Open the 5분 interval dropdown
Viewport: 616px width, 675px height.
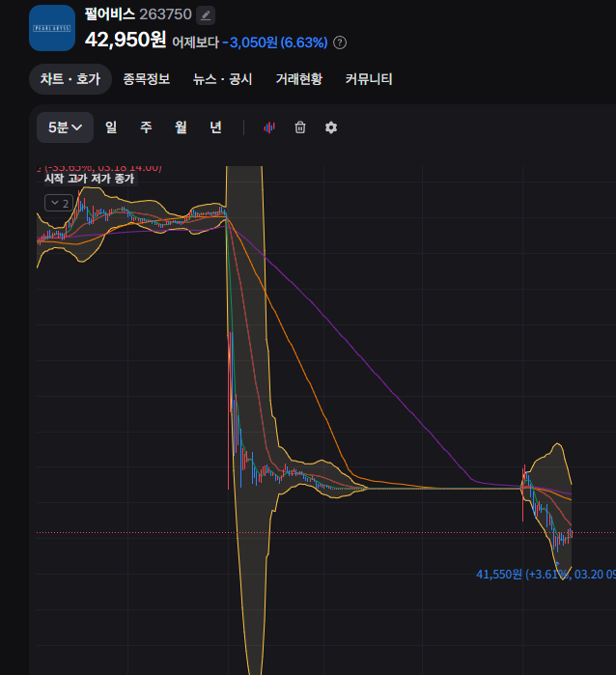(65, 127)
